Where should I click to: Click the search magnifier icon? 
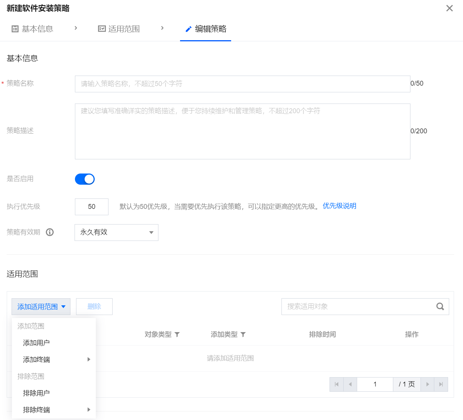coord(440,306)
